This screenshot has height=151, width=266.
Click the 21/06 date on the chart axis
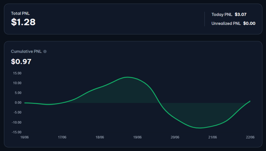pos(213,137)
